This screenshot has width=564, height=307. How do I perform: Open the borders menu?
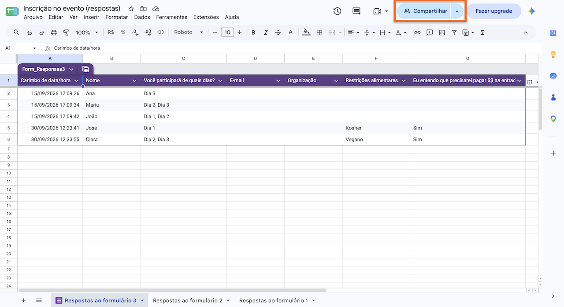tap(319, 32)
